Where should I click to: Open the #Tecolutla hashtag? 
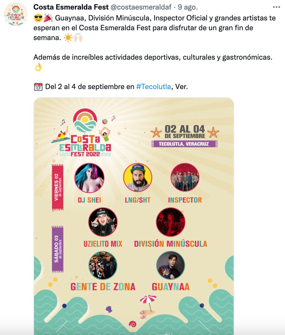pos(153,87)
